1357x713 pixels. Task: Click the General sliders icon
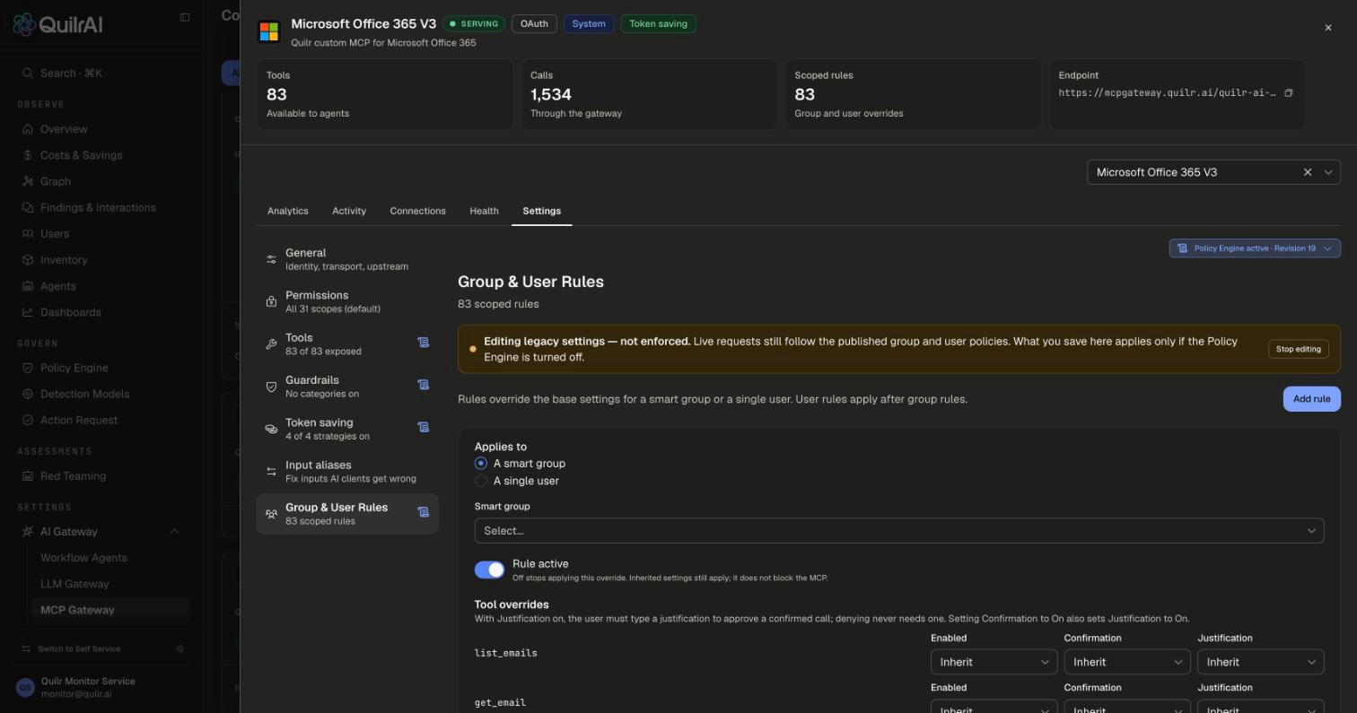click(271, 259)
